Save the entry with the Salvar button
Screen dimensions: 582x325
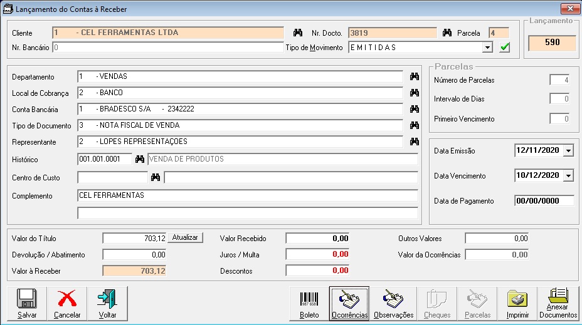click(27, 304)
